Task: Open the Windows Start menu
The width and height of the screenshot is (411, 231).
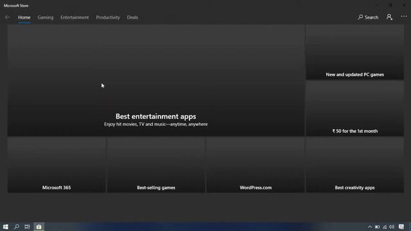Action: point(6,227)
